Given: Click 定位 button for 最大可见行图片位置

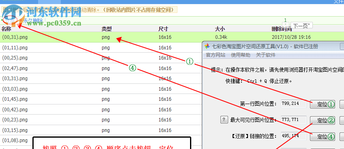Looking at the screenshot, I should pos(322,120).
